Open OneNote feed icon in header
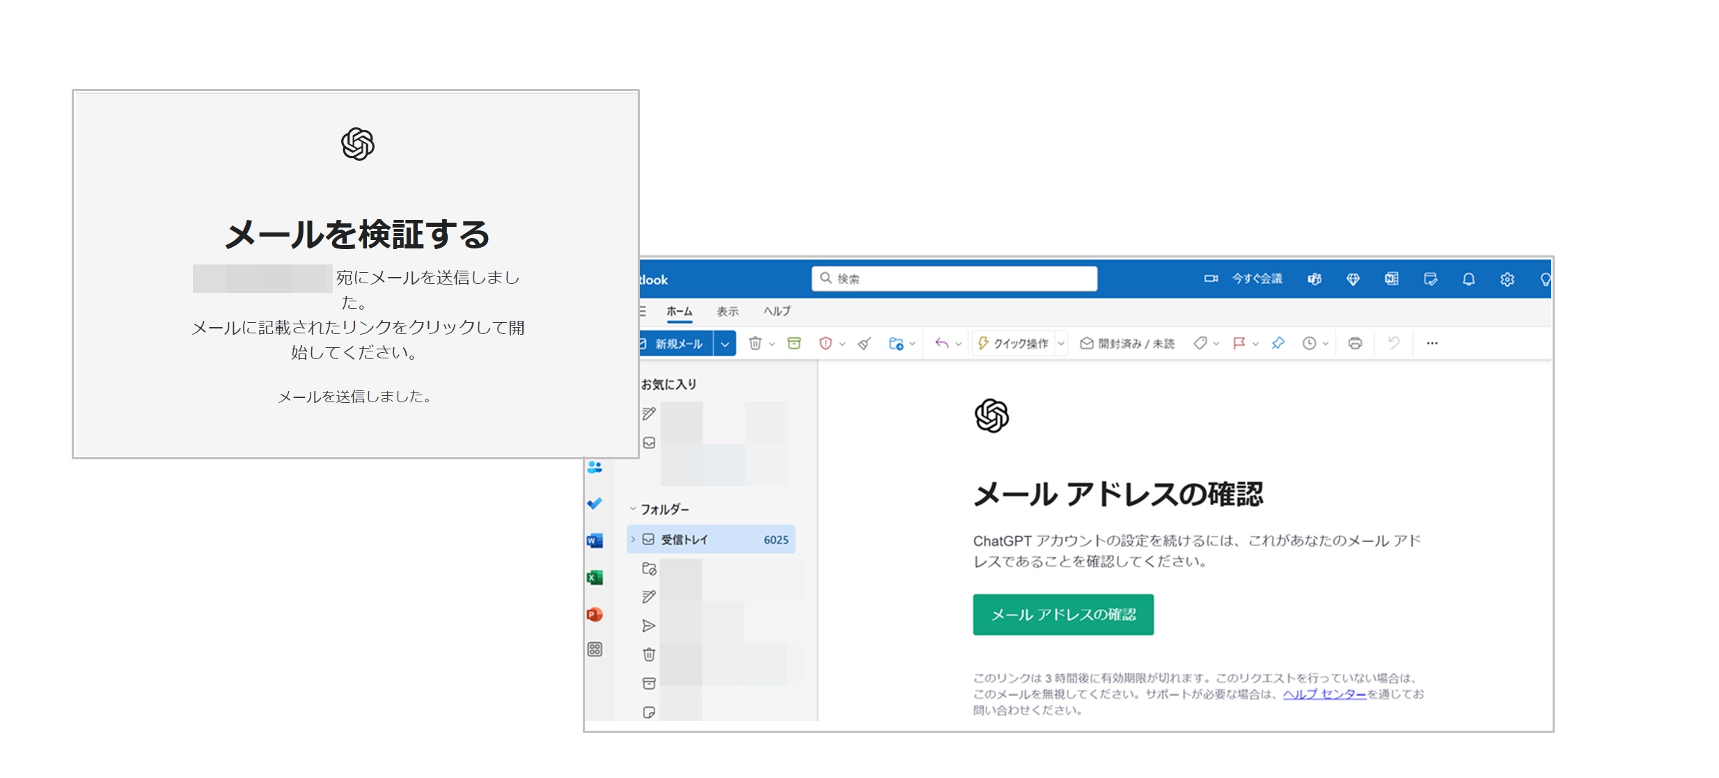The height and width of the screenshot is (778, 1719). tap(1391, 279)
